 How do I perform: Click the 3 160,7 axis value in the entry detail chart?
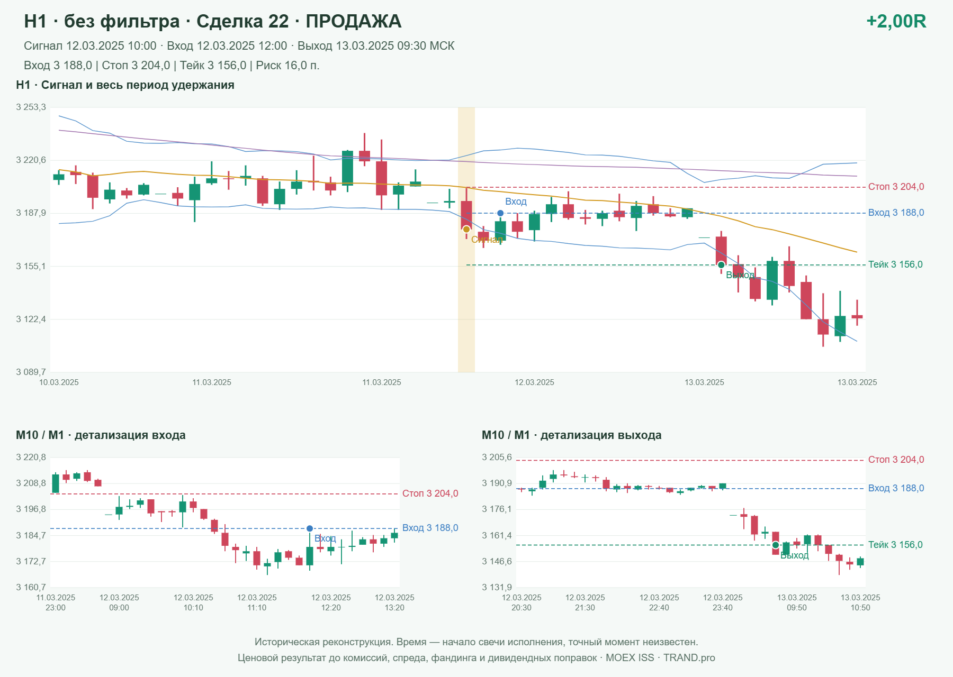click(x=31, y=587)
